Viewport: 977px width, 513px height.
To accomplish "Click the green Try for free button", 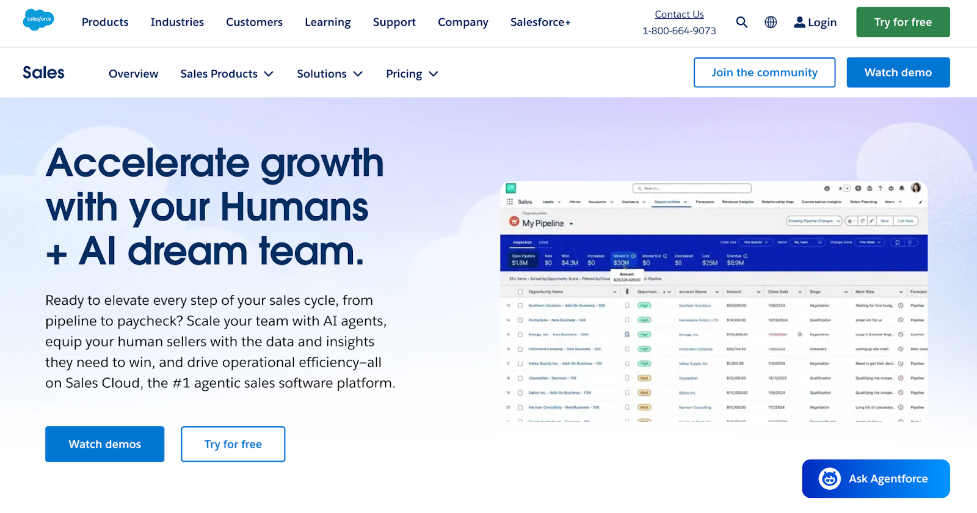I will 903,22.
